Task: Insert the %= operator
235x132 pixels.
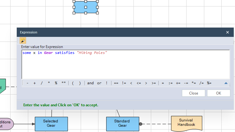Action: pyautogui.click(x=209, y=83)
